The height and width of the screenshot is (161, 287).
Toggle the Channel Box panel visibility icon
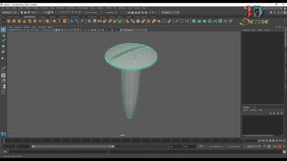point(285,13)
